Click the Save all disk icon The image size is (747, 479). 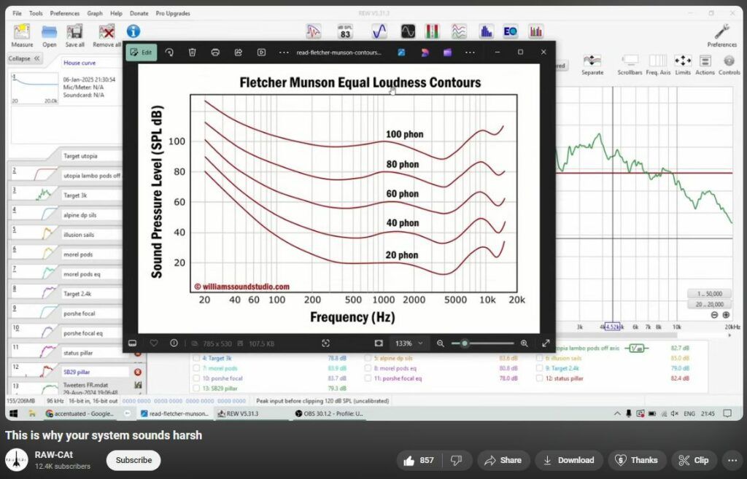coord(75,33)
